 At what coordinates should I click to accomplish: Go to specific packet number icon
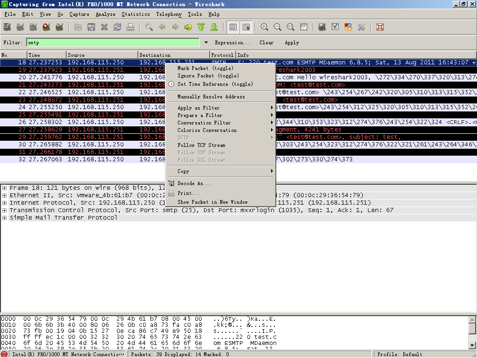point(188,27)
